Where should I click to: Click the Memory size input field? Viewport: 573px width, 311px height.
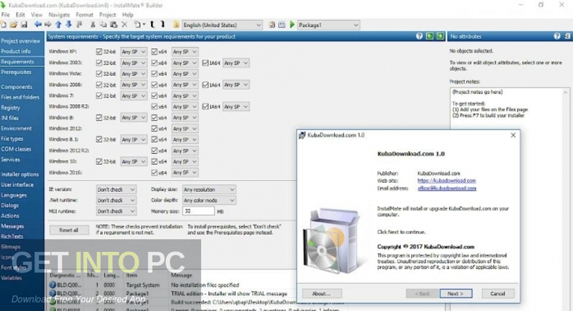(198, 211)
